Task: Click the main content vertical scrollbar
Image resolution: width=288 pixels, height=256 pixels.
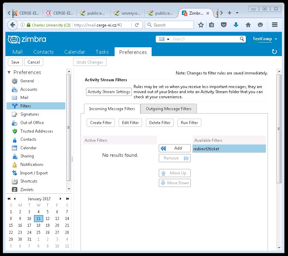Action: 279,129
